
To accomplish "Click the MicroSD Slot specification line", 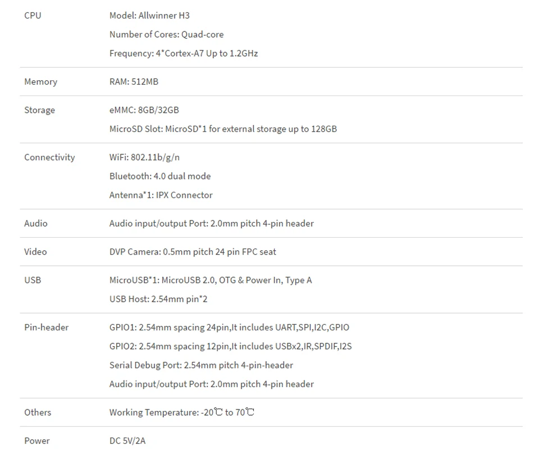I will (x=223, y=129).
